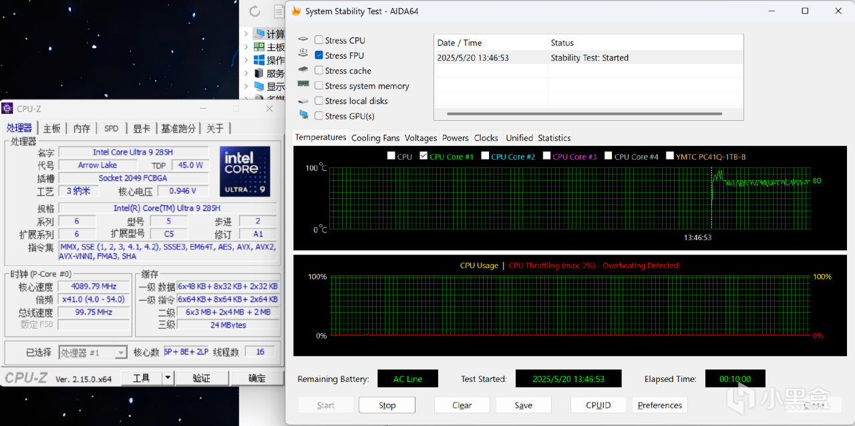Click the CPU-Z app icon in title bar

point(7,109)
